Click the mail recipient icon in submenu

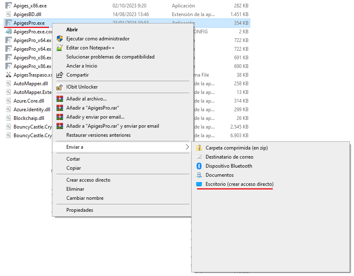click(199, 157)
